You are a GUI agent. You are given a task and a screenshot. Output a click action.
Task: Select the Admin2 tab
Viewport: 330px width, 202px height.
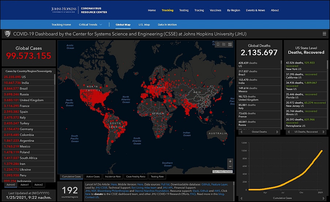pos(38,185)
